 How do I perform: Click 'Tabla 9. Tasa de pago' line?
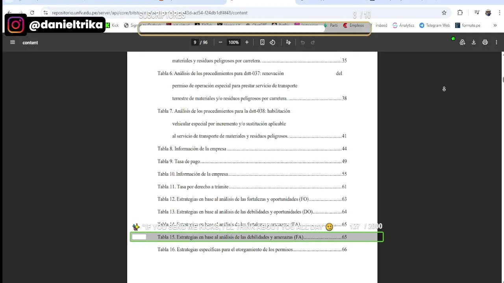[x=252, y=161]
